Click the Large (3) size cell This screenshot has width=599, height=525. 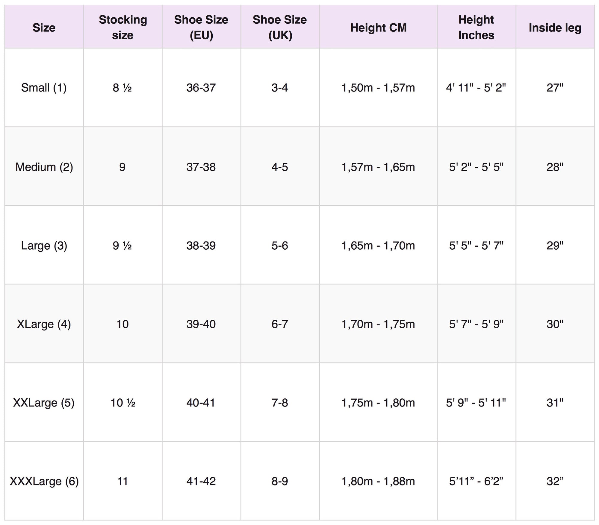tap(44, 245)
